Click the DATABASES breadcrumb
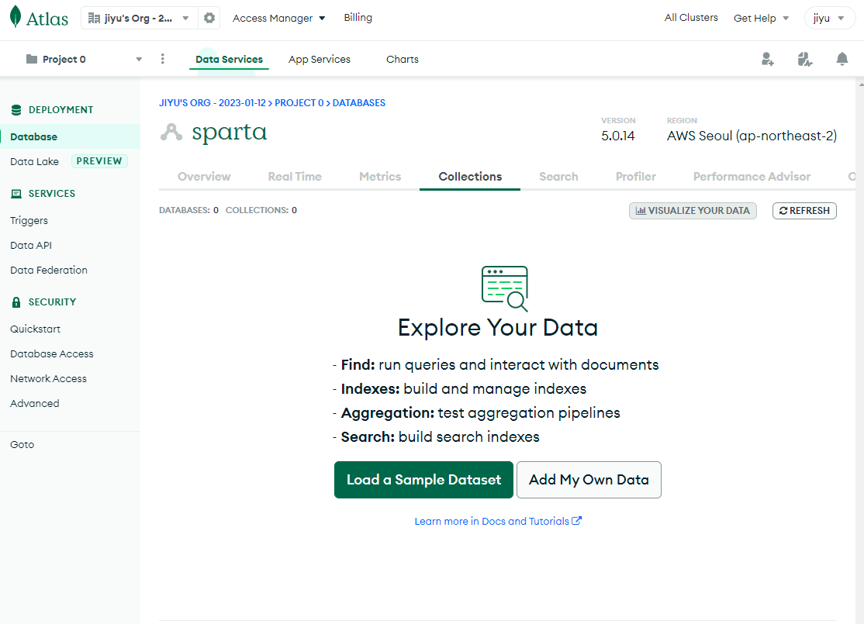This screenshot has width=864, height=624. 359,103
